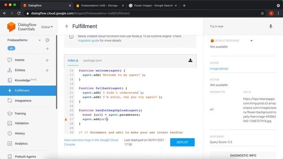Bookmark this page with star icon
This screenshot has height=159, width=283.
point(262,13)
